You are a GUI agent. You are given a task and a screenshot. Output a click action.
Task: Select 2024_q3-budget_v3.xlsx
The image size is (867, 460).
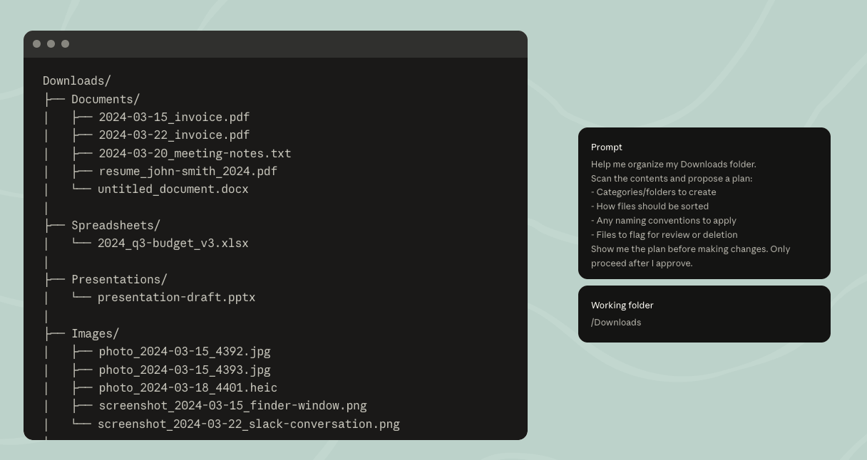point(173,243)
